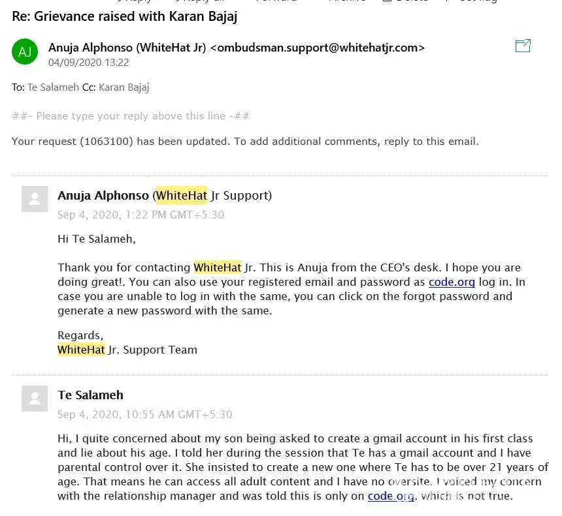Screen dimensions: 562x516
Task: Click highlighted WhiteHat in "Thank you for contacting"
Action: [218, 267]
